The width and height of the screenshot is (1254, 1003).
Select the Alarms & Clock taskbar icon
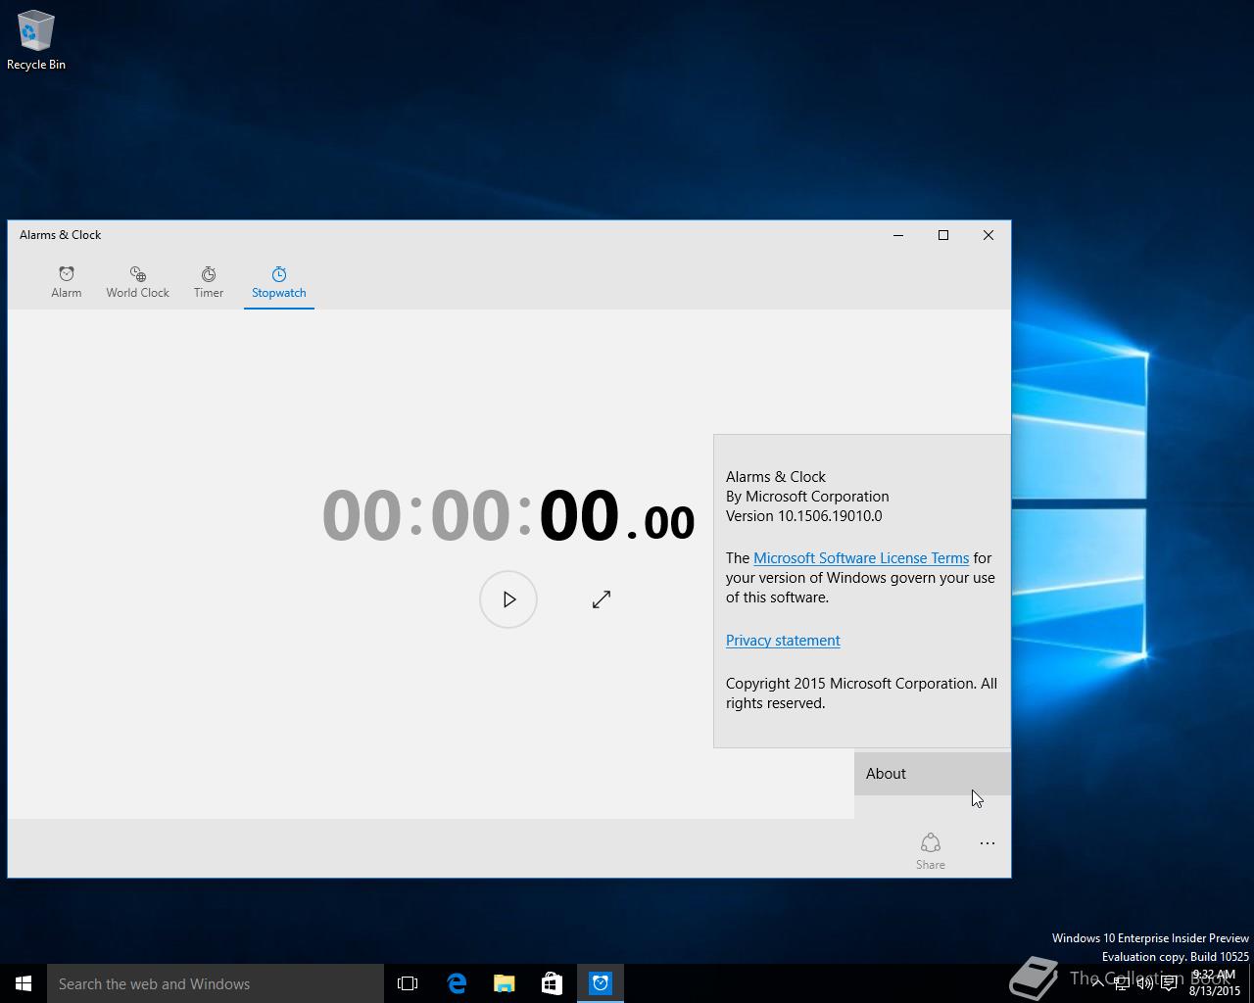click(601, 983)
